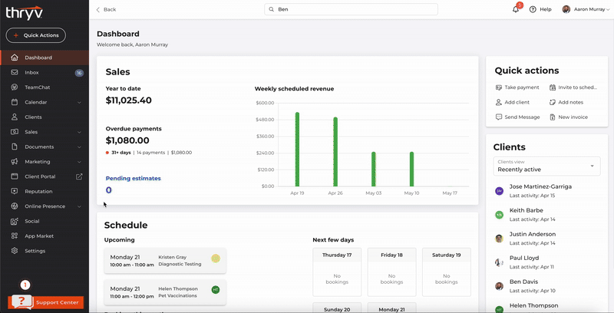This screenshot has height=313, width=614.
Task: Open the Inbox menu item
Action: [45, 72]
